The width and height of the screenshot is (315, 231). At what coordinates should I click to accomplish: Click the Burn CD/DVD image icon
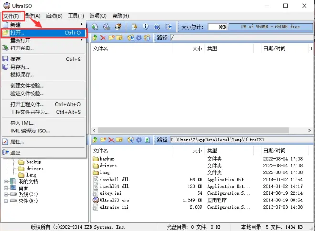point(118,27)
